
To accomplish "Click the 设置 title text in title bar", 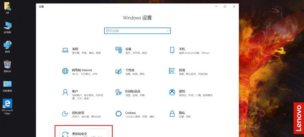I will [41, 7].
